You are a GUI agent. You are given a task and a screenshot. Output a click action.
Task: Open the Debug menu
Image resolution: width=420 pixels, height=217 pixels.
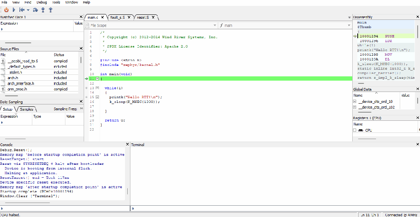point(42,2)
